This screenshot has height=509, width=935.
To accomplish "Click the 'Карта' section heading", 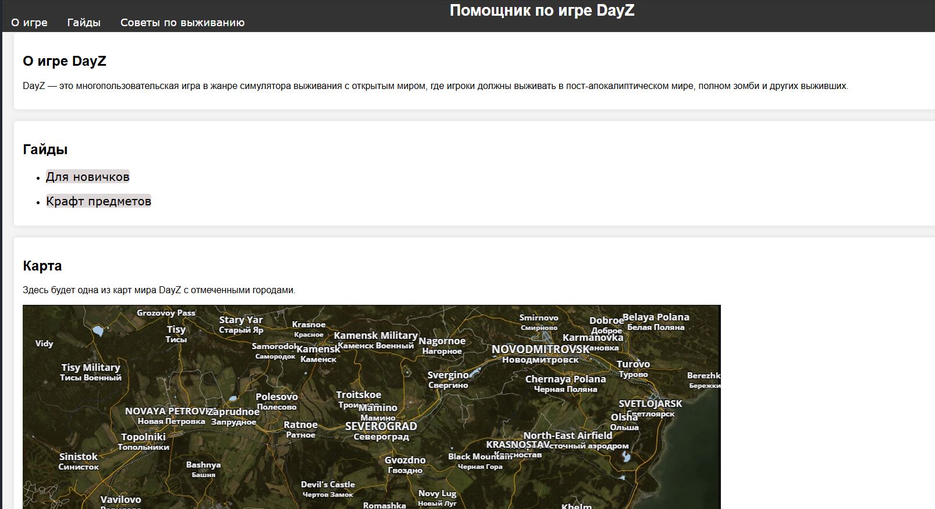I will [x=42, y=266].
